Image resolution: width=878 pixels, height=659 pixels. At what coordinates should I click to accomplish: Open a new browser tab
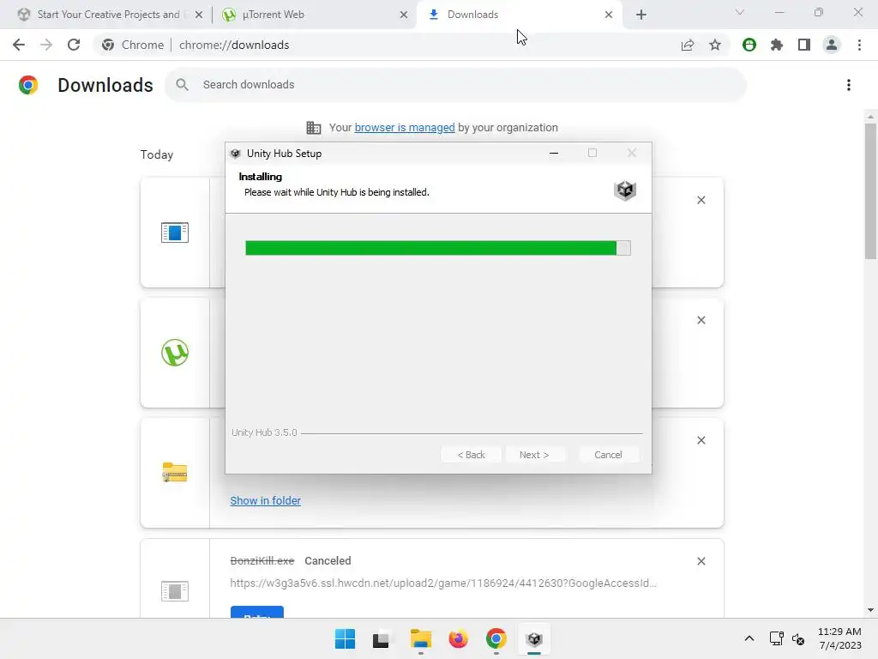tap(641, 15)
